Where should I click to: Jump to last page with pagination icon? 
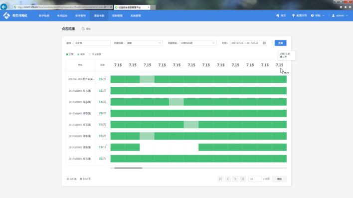(x=242, y=179)
